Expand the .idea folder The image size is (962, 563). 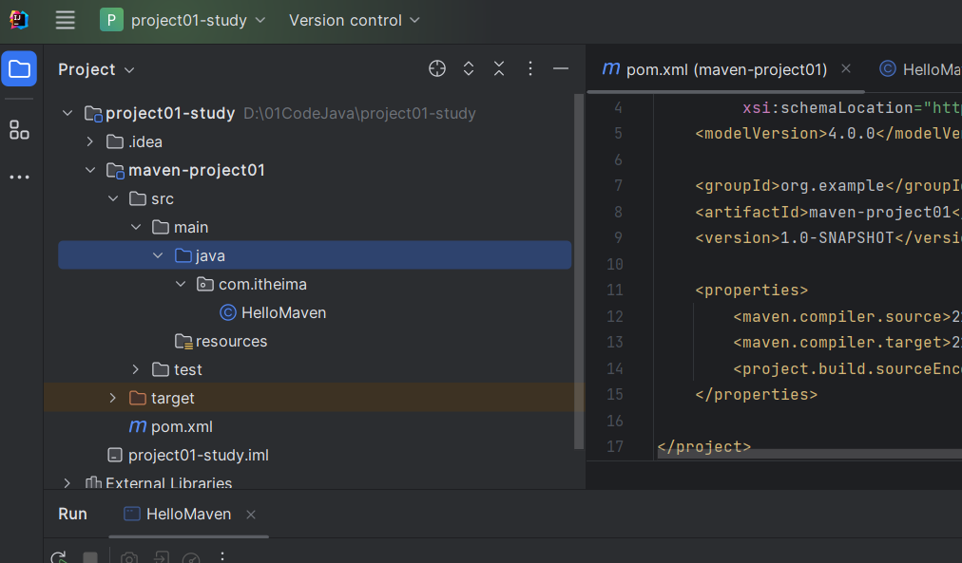[90, 141]
